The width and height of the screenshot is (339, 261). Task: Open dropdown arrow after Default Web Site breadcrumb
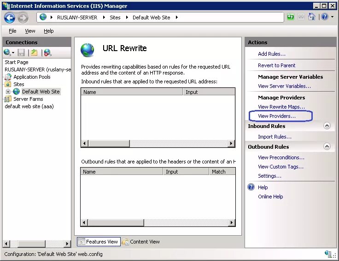pyautogui.click(x=177, y=17)
